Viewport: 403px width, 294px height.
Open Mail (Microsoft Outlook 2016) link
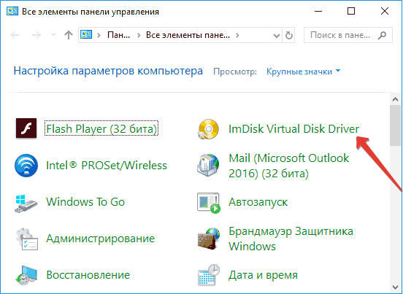(x=289, y=166)
